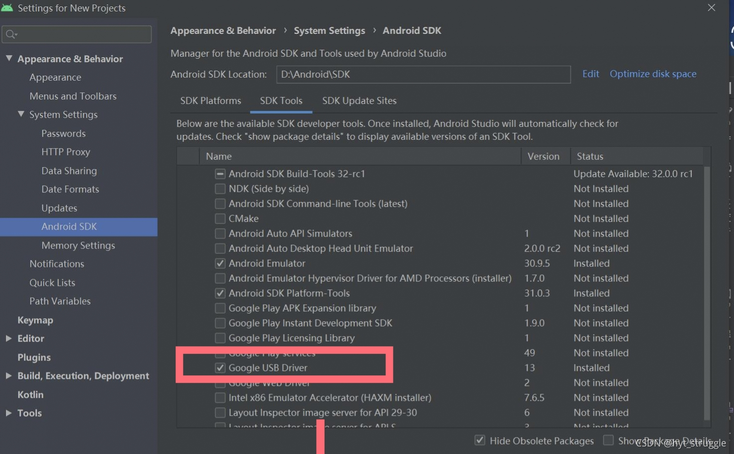Click the Optimize disk space link
This screenshot has width=734, height=454.
click(x=653, y=74)
